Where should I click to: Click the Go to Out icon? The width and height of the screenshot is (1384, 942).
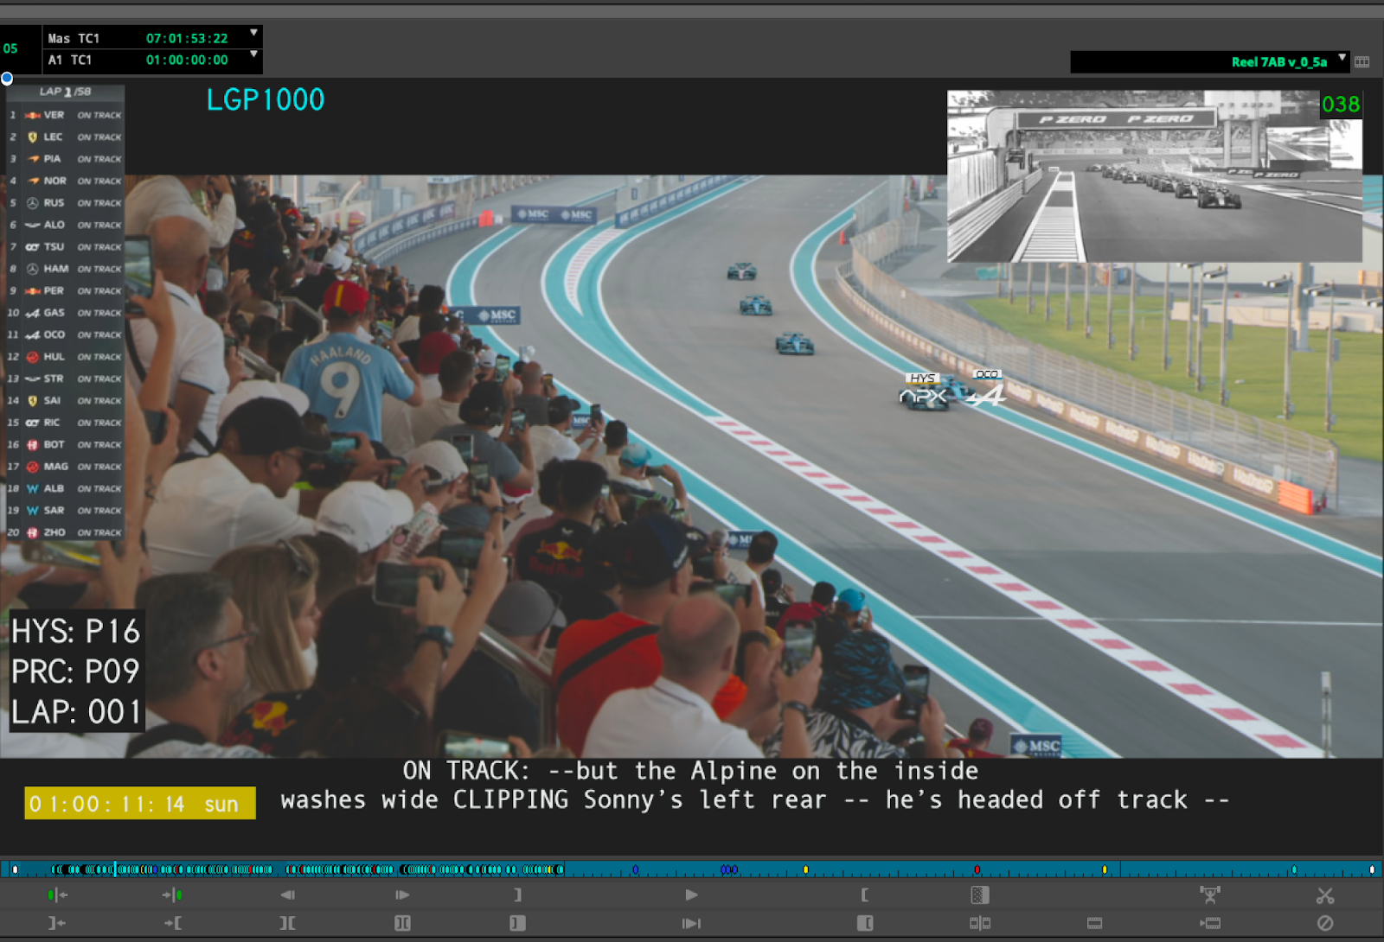click(x=173, y=923)
